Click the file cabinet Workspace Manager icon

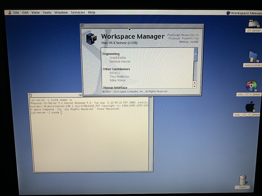coord(91,38)
